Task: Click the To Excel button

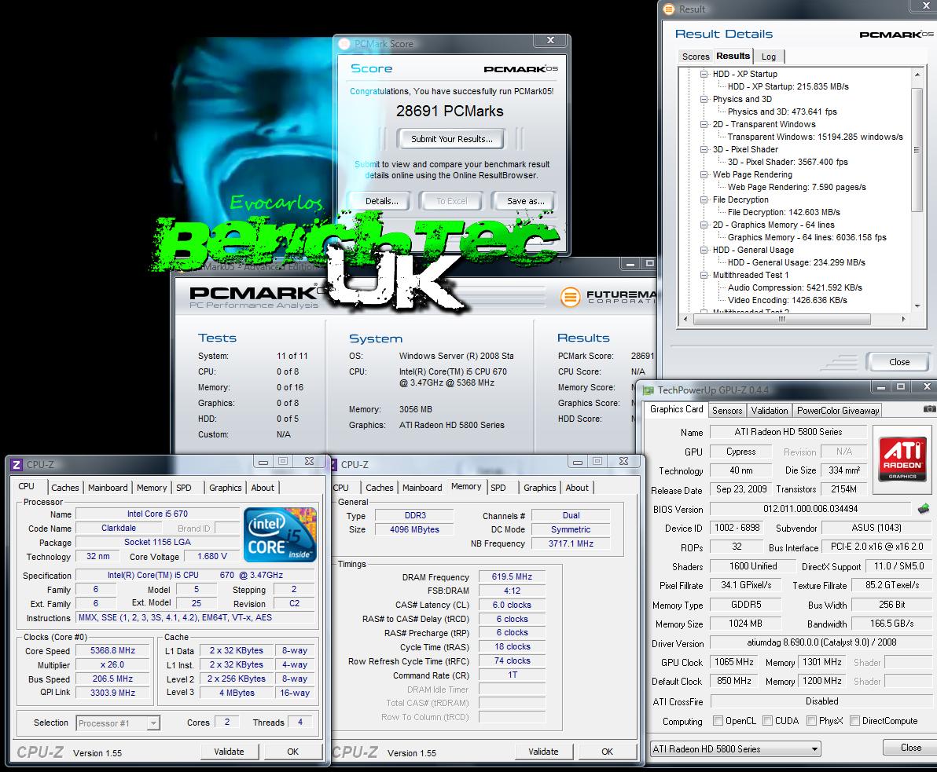Action: coord(451,201)
